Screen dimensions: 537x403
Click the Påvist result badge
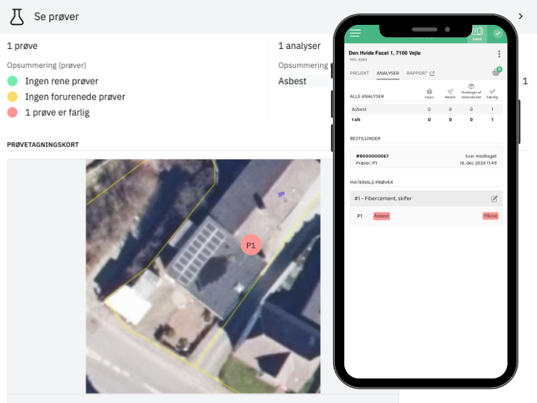[x=490, y=216]
